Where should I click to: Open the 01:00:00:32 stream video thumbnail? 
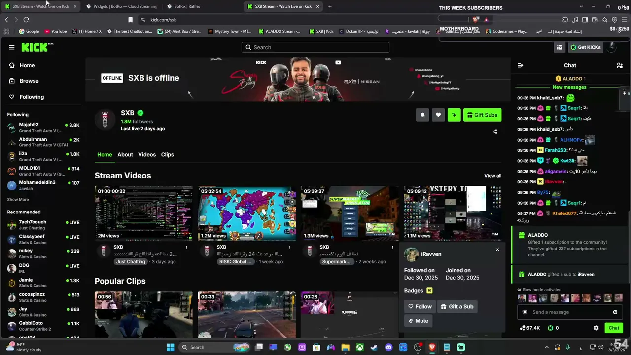coord(143,213)
